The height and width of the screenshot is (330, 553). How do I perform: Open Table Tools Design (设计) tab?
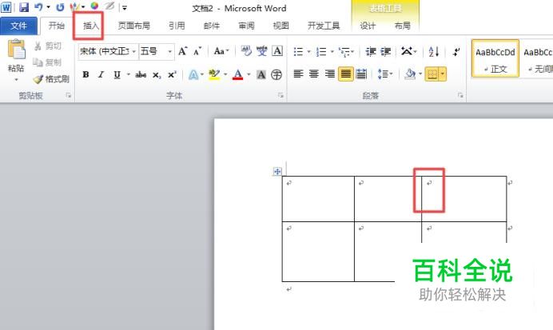[x=368, y=26]
